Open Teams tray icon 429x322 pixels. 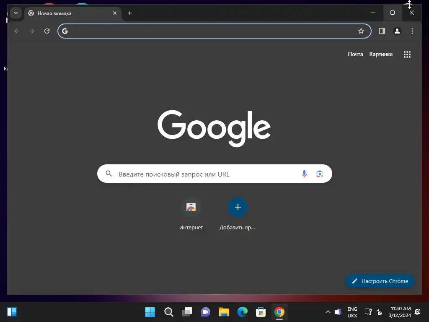tap(338, 312)
